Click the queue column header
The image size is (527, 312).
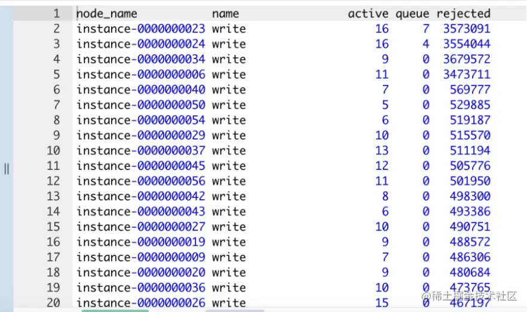point(412,14)
